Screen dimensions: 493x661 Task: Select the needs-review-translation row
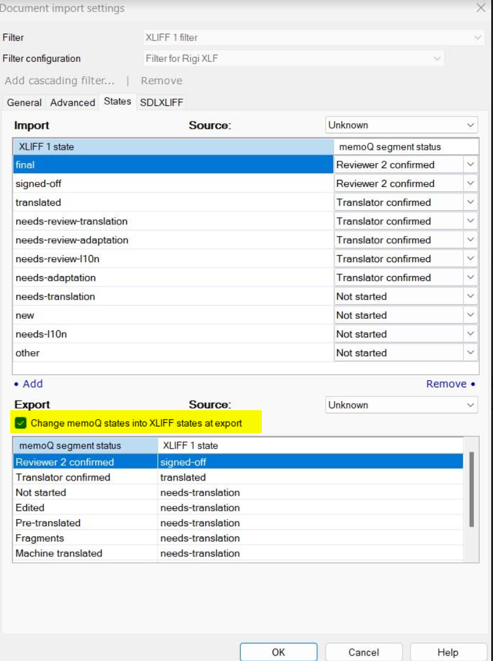[x=173, y=221]
